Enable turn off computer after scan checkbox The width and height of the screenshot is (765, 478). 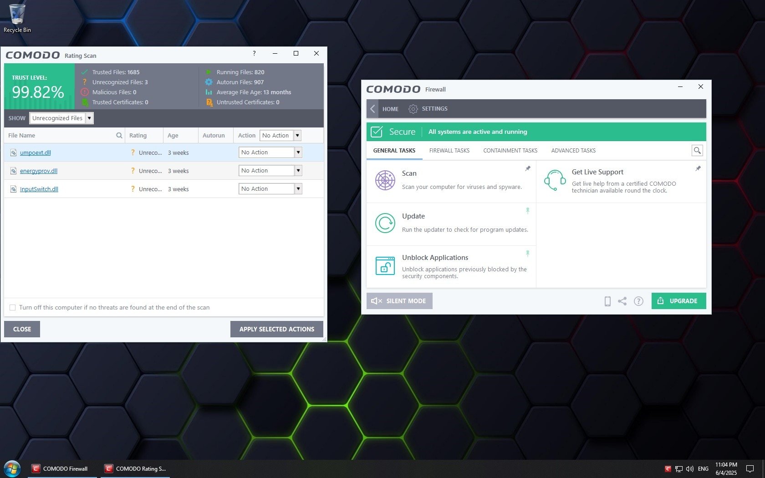tap(13, 308)
